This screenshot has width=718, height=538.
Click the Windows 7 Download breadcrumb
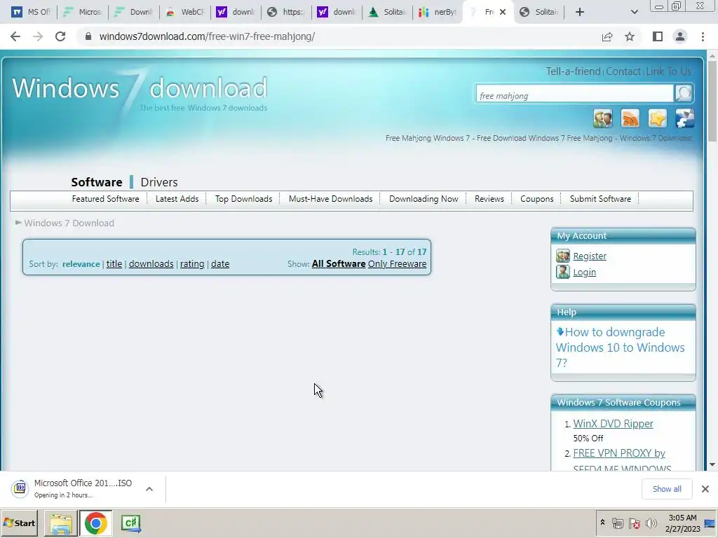[x=69, y=223]
